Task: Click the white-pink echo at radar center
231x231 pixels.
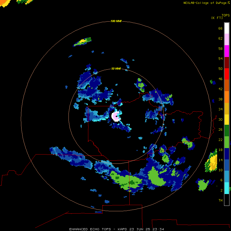Action: coord(116,117)
